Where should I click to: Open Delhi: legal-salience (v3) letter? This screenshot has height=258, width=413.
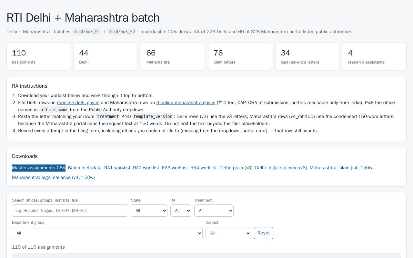click(x=281, y=168)
